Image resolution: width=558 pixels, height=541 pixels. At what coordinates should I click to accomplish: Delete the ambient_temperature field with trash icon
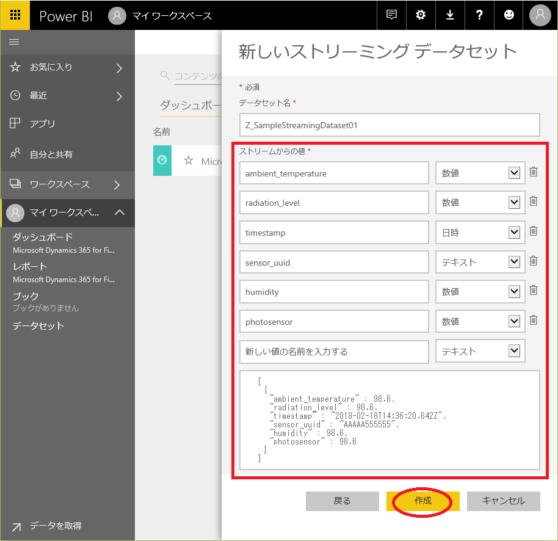click(533, 172)
